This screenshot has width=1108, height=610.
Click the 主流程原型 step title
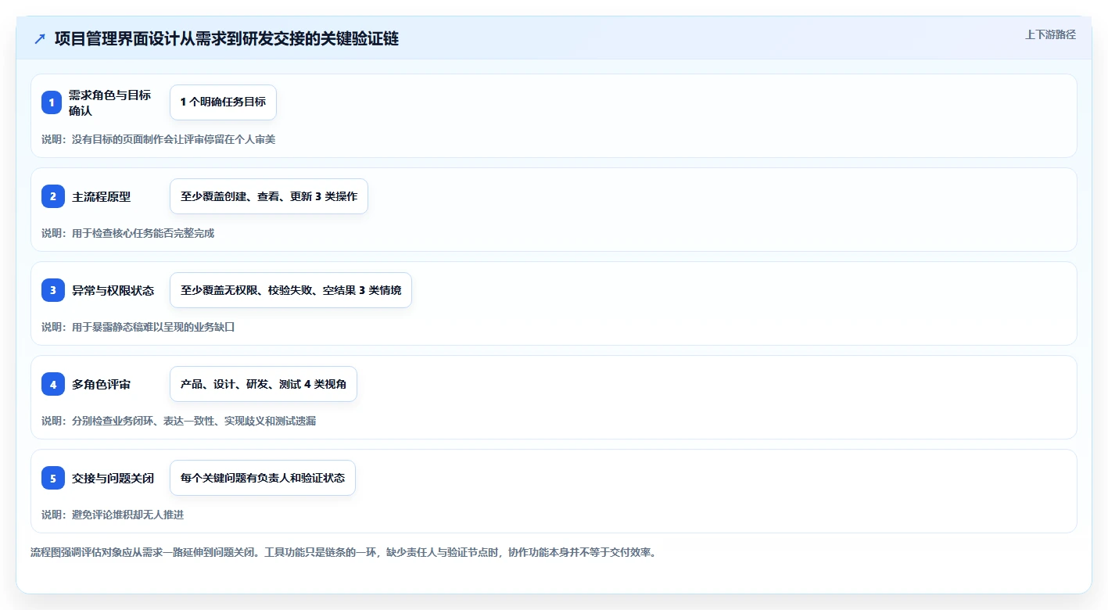click(x=102, y=197)
